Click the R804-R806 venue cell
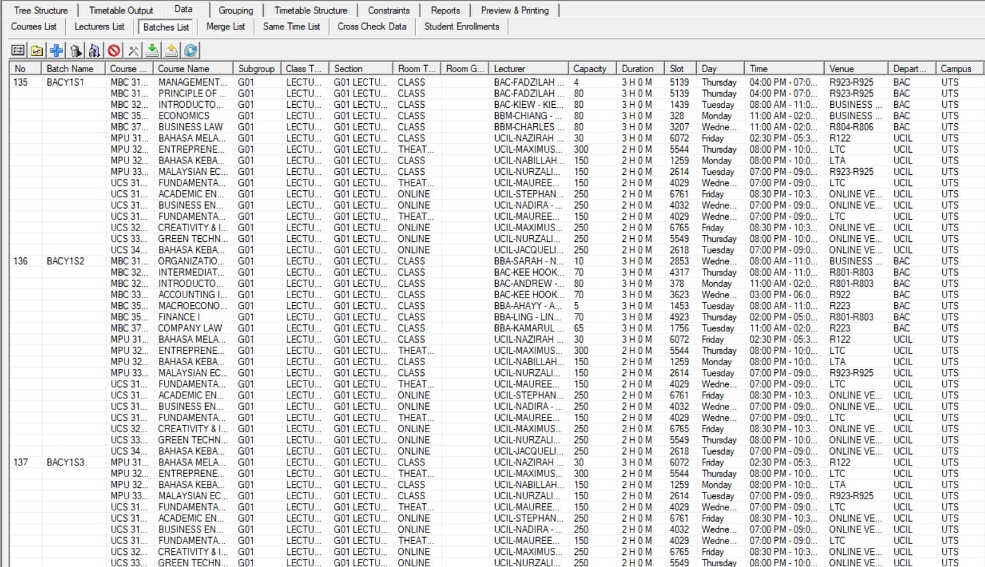The image size is (985, 567). [x=851, y=127]
